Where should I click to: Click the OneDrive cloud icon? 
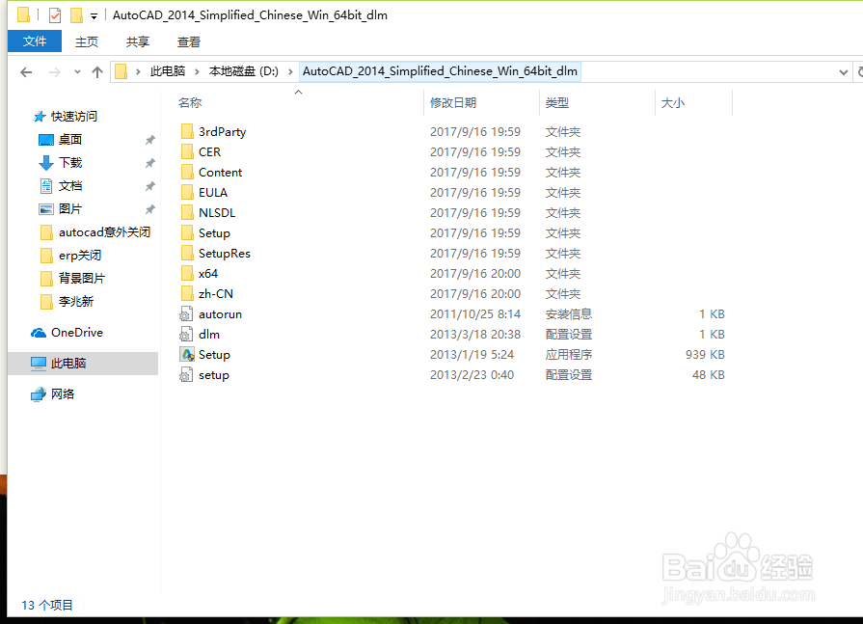click(38, 333)
